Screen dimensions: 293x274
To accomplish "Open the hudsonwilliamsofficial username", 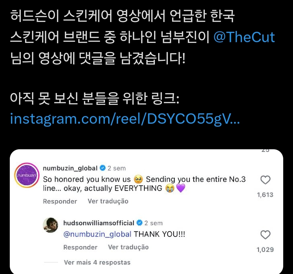I will [x=99, y=223].
